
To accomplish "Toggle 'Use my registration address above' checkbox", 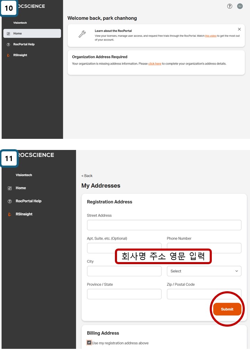I will click(x=89, y=343).
